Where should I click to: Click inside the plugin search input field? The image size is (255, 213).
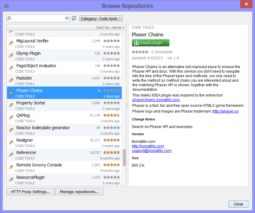pyautogui.click(x=38, y=18)
